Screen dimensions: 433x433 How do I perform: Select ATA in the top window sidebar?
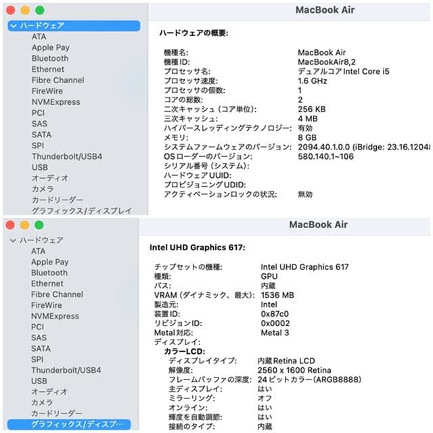(39, 37)
